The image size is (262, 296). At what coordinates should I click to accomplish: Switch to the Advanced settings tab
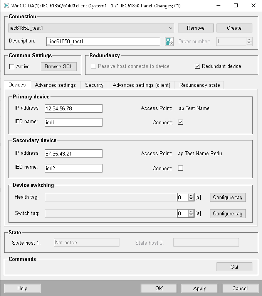pyautogui.click(x=55, y=85)
